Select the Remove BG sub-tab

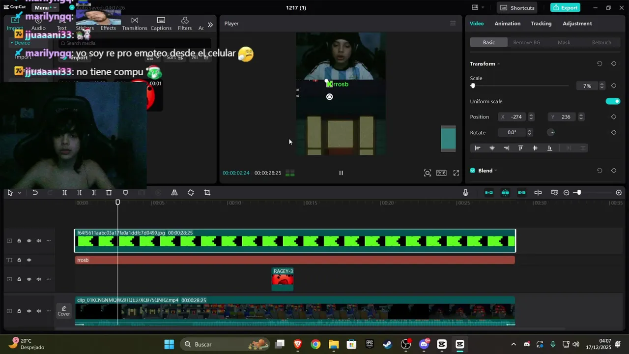[526, 42]
